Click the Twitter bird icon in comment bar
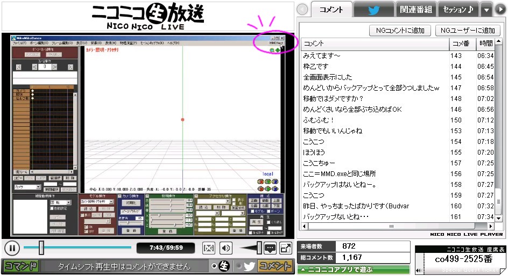Image resolution: width=508 pixels, height=276 pixels. [x=249, y=266]
